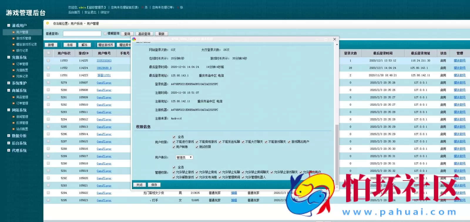Click the orange icon beside 银行记录
Image resolution: width=470 pixels, height=222 pixels.
[x=14, y=51]
